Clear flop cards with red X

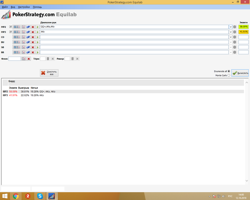click(x=29, y=59)
